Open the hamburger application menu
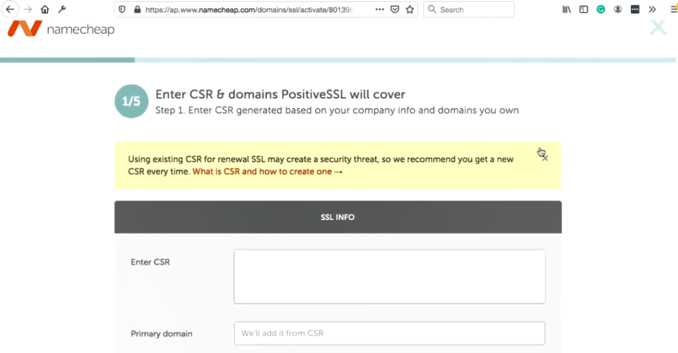 673,9
